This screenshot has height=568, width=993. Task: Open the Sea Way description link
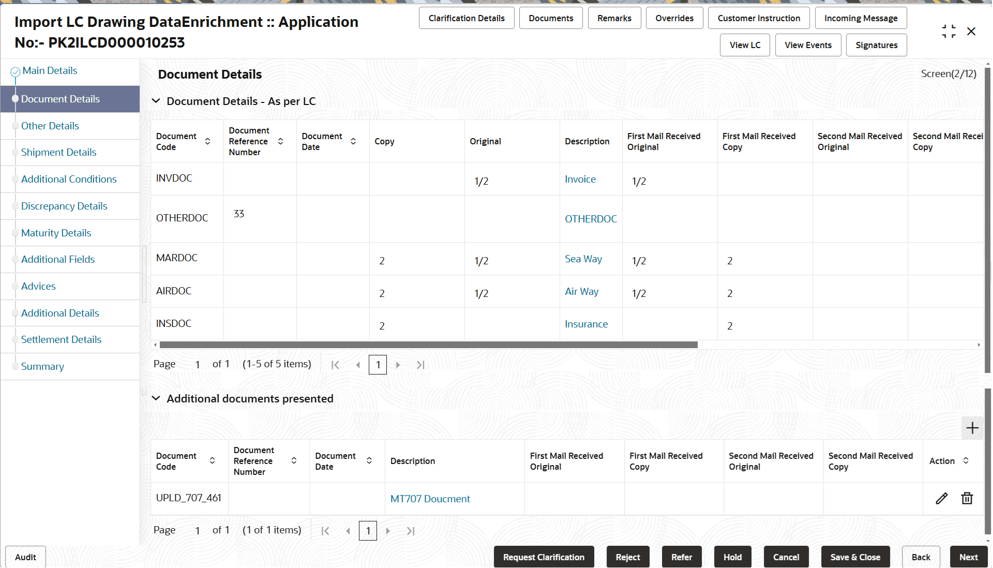(x=583, y=259)
